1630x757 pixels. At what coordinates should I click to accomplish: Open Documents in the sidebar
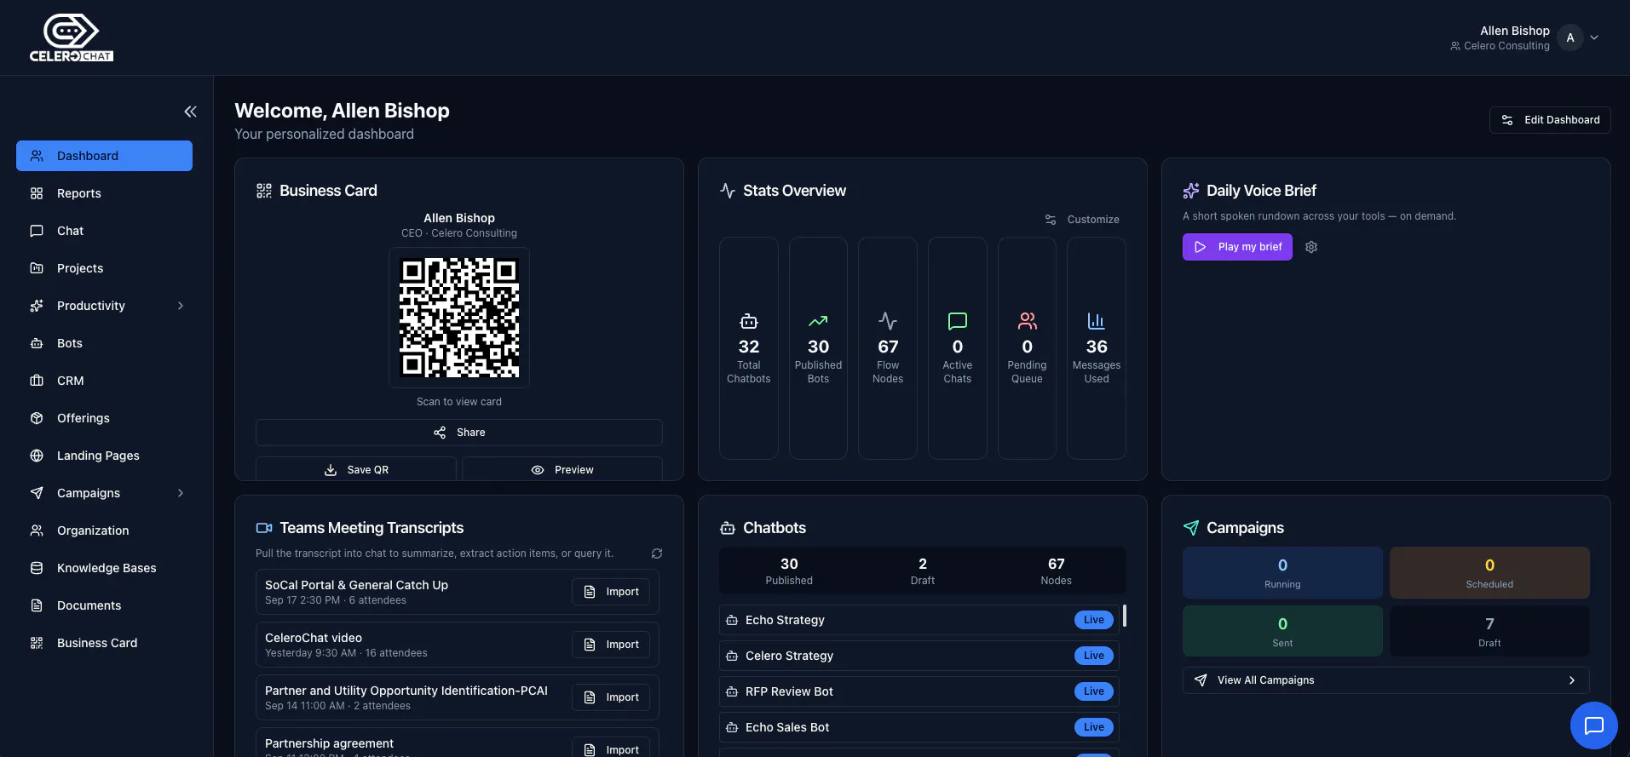[x=104, y=605]
